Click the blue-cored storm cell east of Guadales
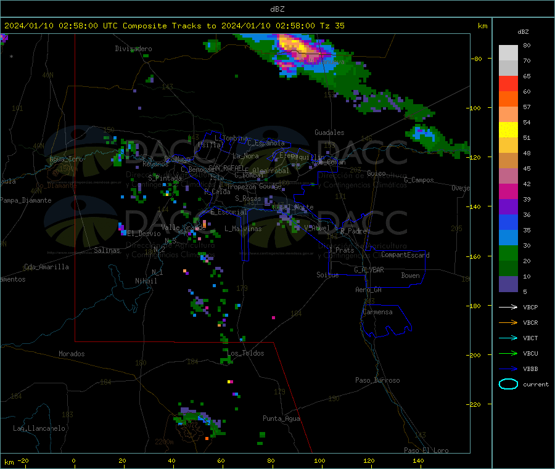Screen dimensions: 555x469 (424, 135)
